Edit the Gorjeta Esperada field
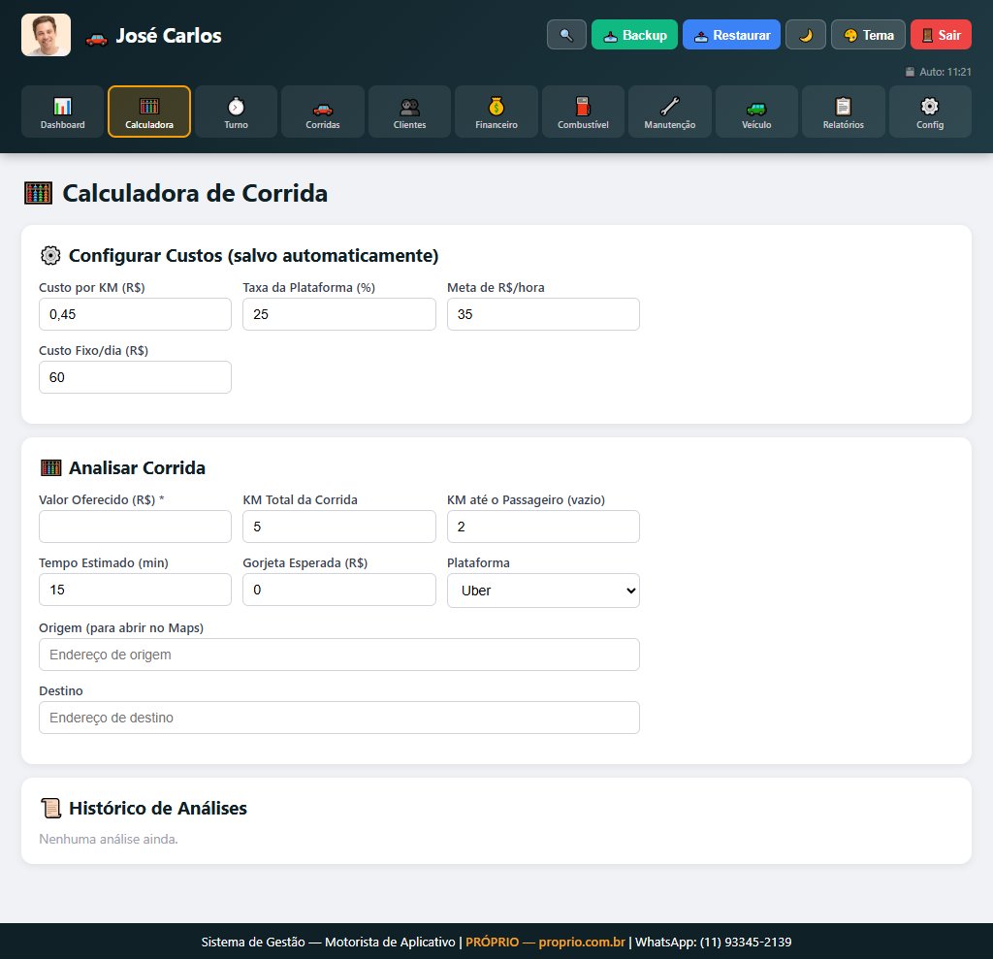 click(339, 590)
